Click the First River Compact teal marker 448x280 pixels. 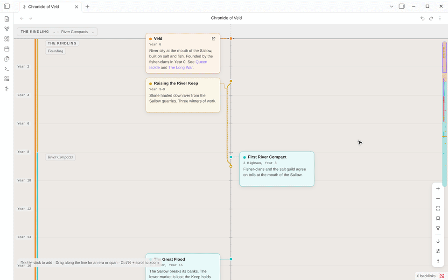pyautogui.click(x=231, y=157)
